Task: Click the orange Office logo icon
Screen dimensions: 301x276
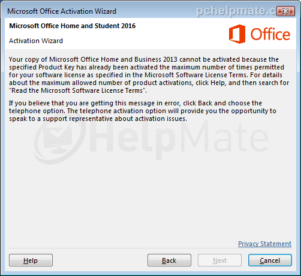Action: pos(237,34)
